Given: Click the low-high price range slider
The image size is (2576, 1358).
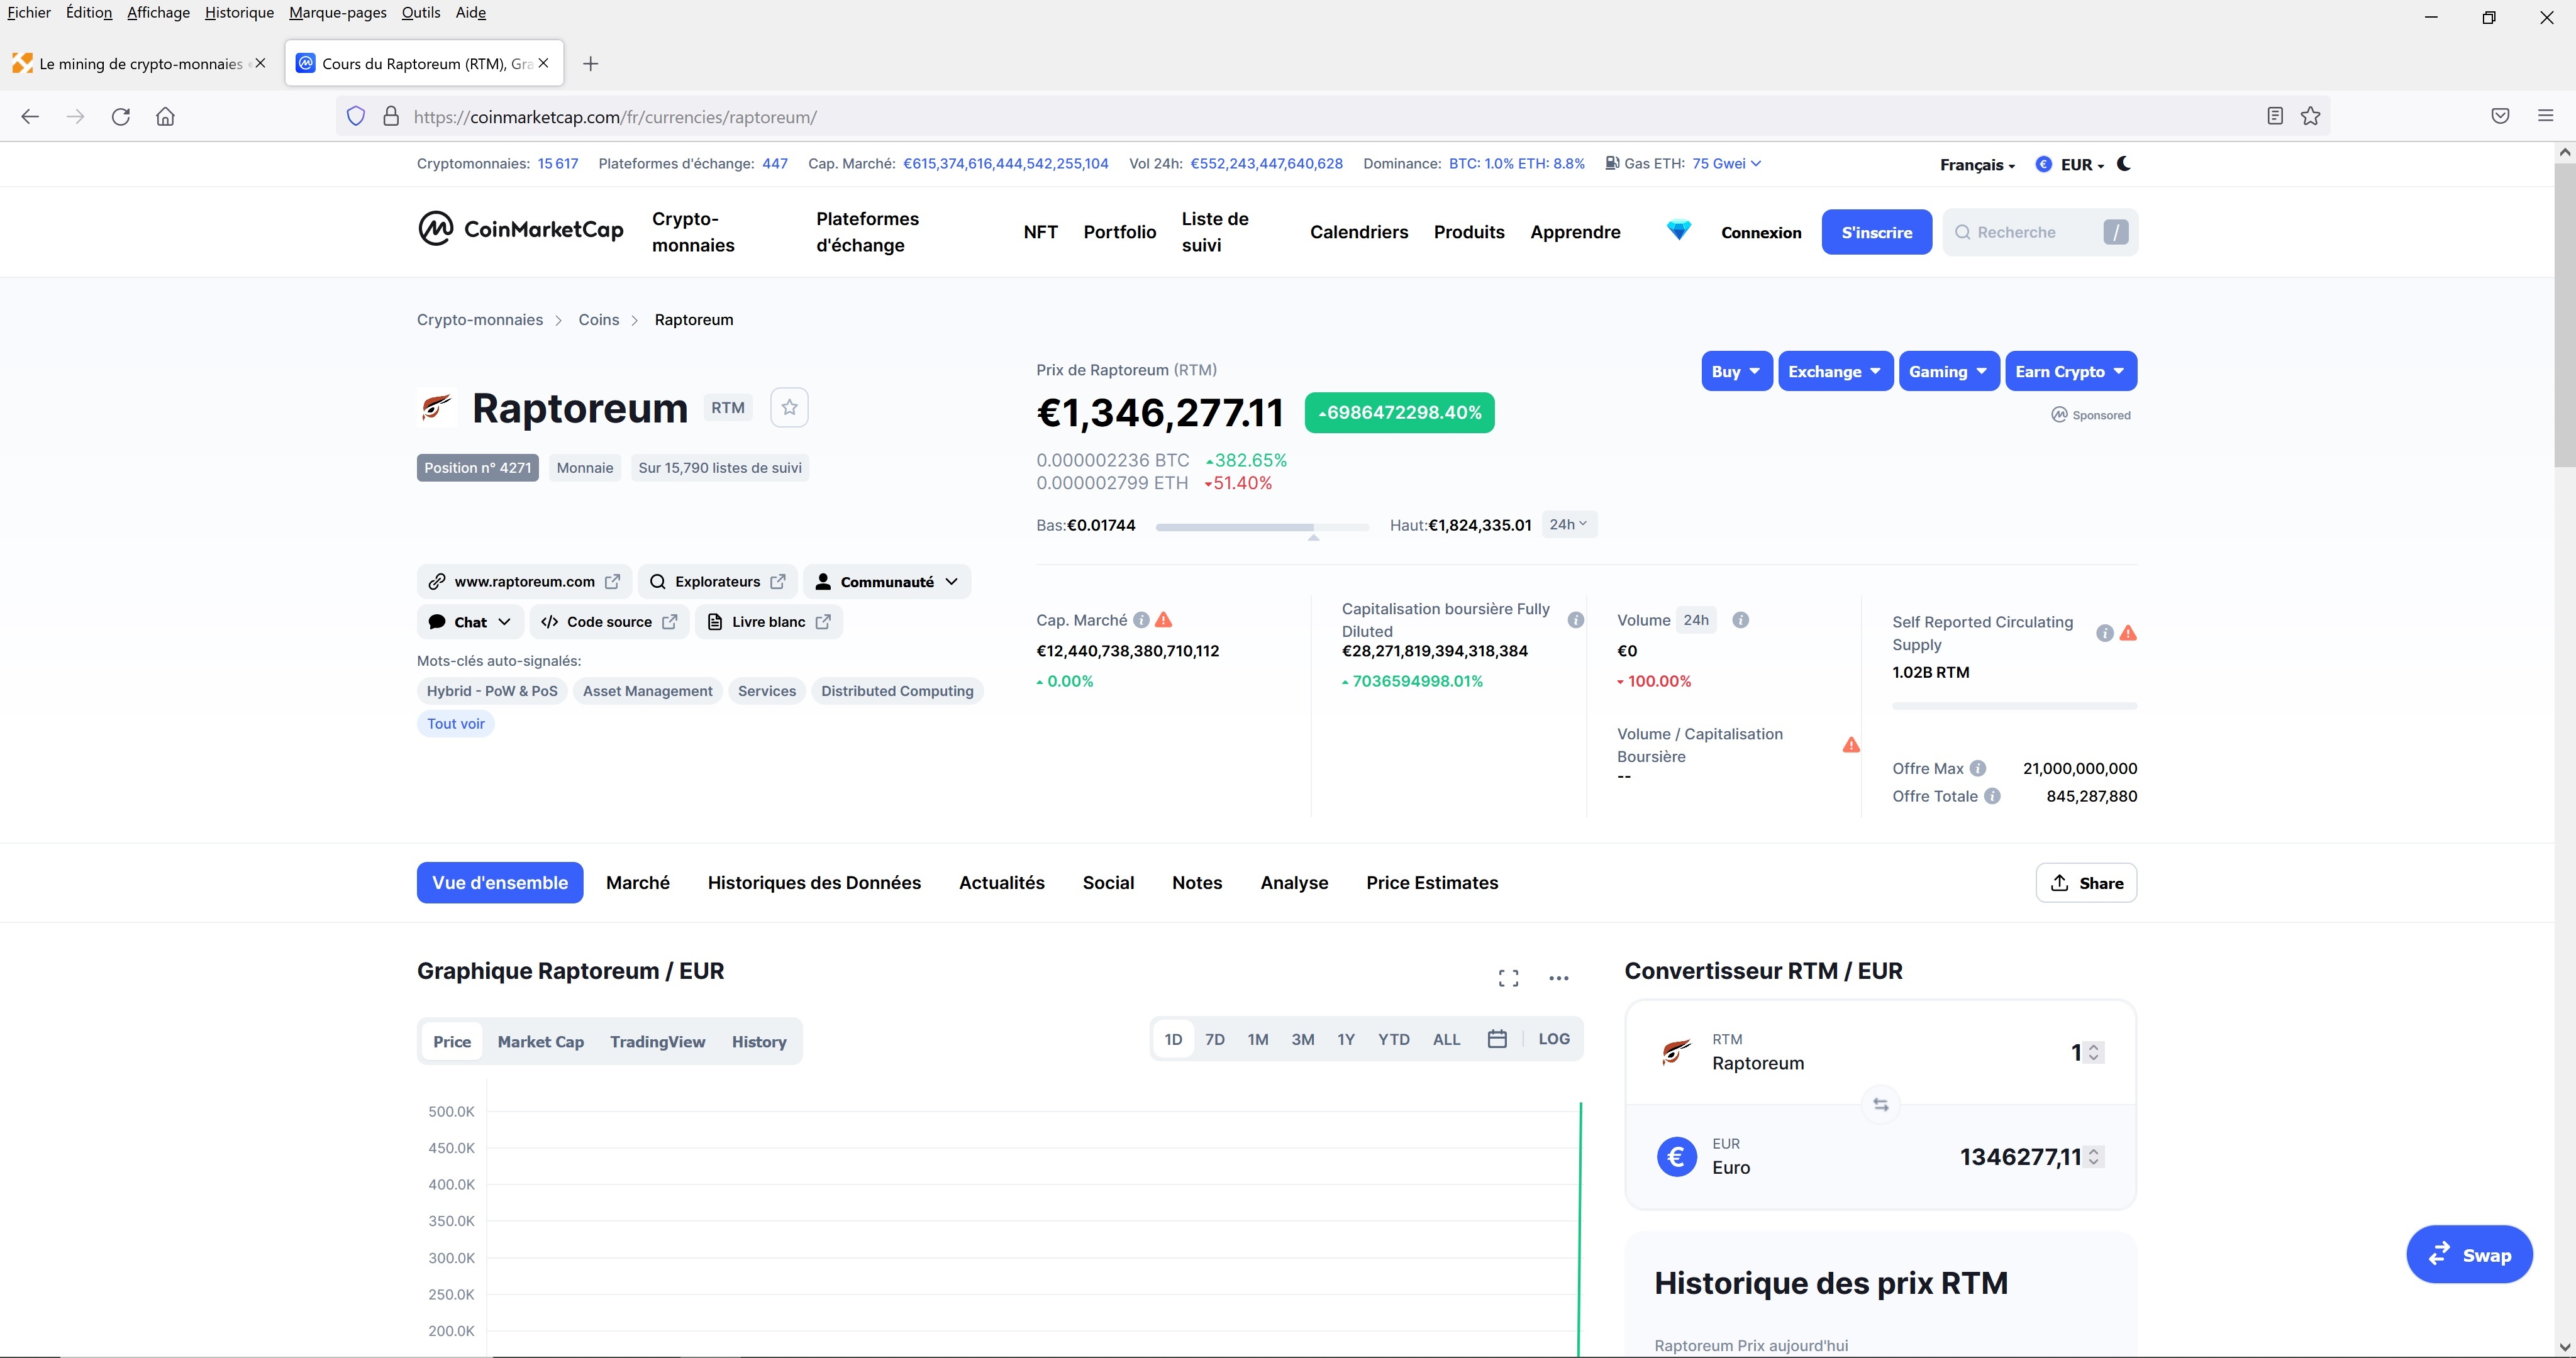Looking at the screenshot, I should tap(1262, 527).
